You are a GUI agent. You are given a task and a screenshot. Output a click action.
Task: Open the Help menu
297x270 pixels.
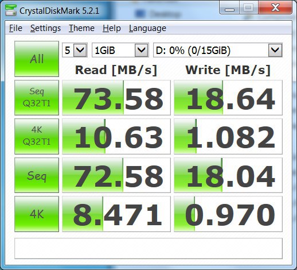[112, 28]
